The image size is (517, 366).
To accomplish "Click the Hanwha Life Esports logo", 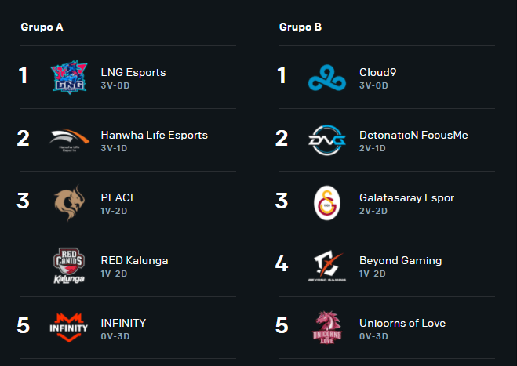I will pos(69,140).
